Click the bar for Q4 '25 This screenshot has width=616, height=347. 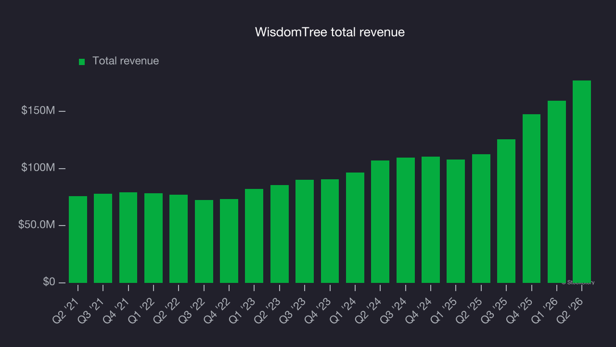tap(531, 199)
